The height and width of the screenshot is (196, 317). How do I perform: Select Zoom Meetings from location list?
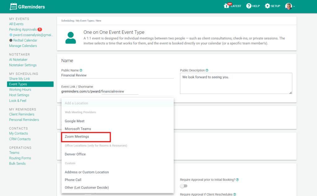pos(77,136)
